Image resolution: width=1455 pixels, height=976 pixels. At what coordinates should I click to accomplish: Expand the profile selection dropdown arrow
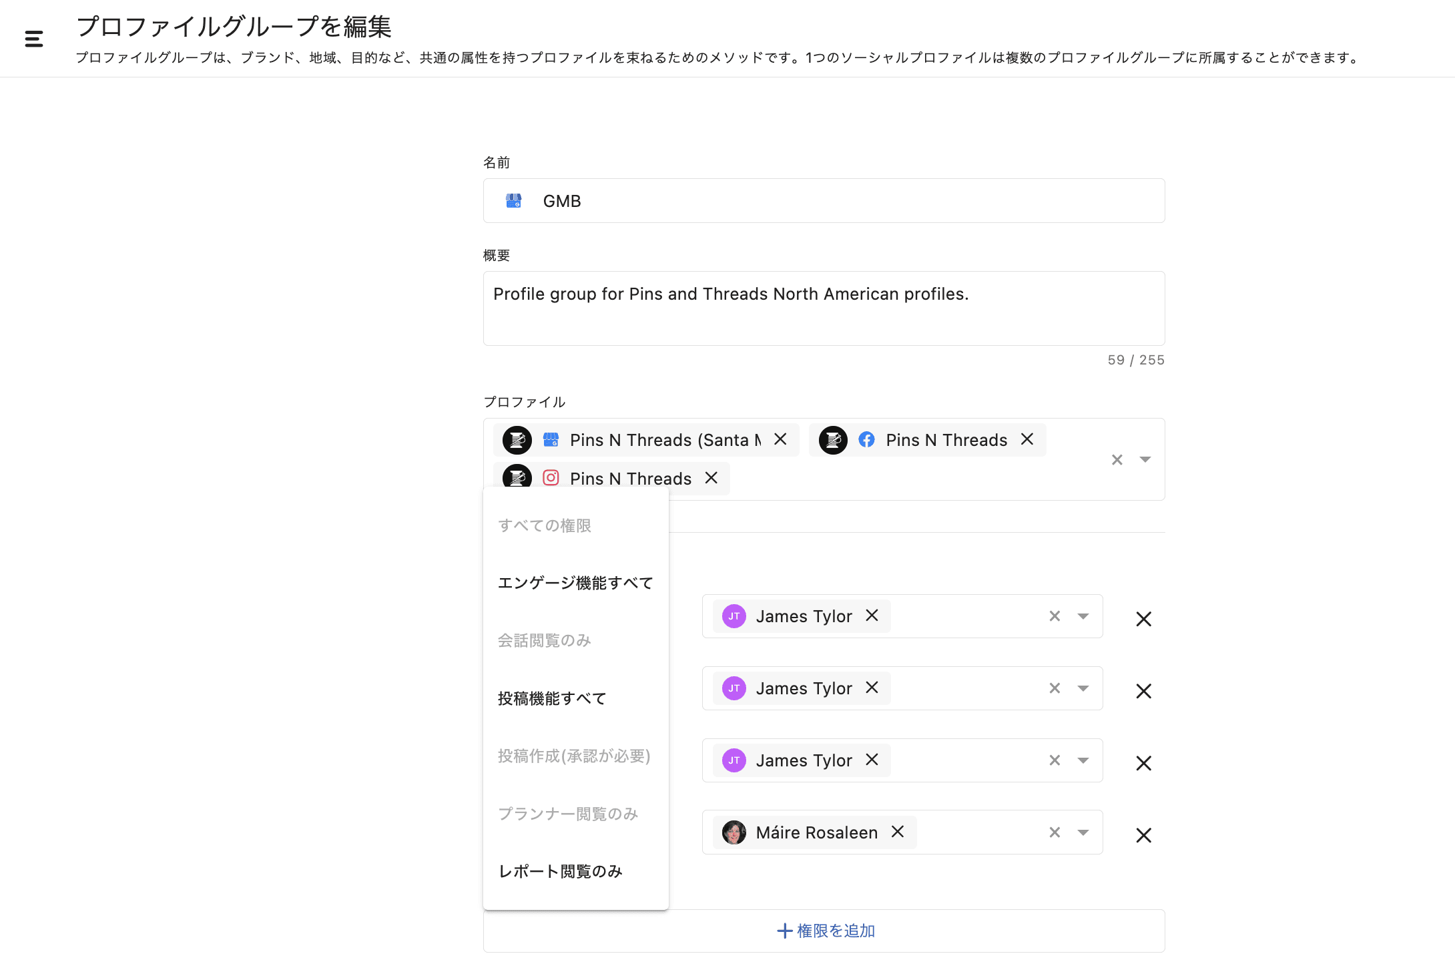pos(1145,460)
